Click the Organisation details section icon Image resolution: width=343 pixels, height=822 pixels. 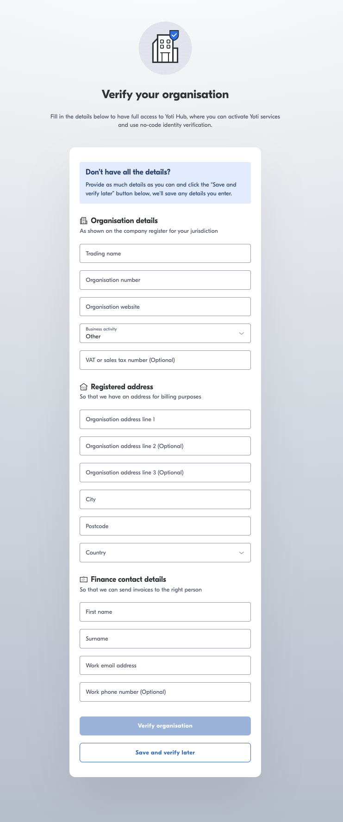[84, 221]
